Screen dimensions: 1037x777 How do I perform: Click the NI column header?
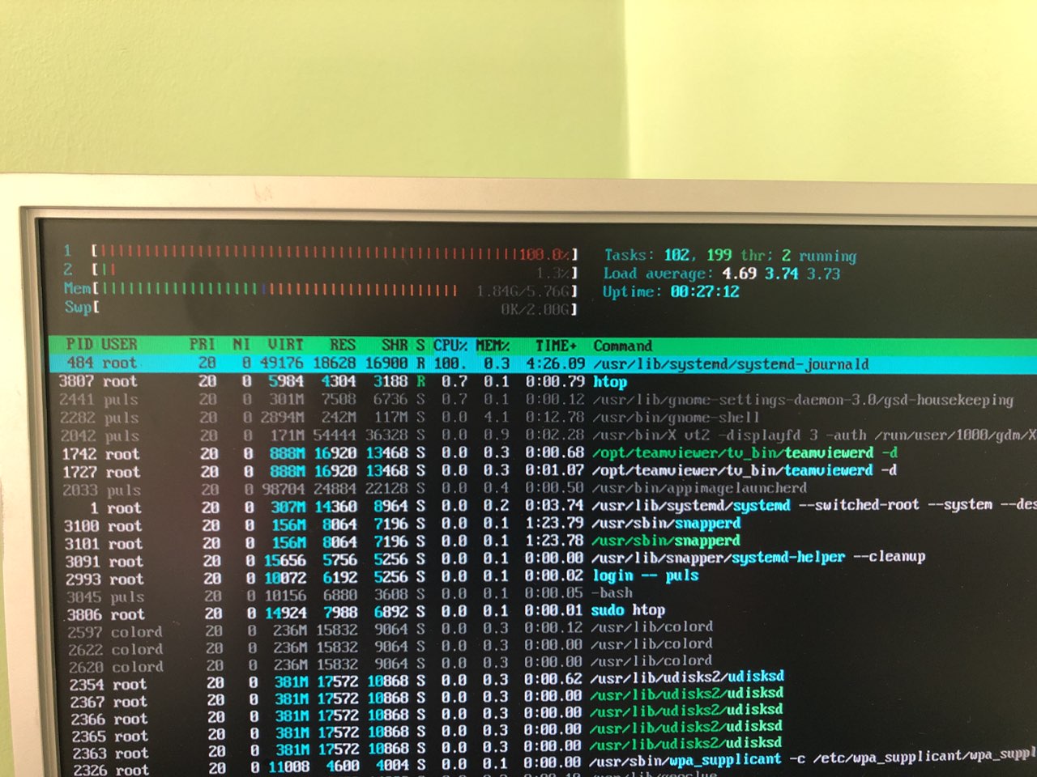(241, 345)
